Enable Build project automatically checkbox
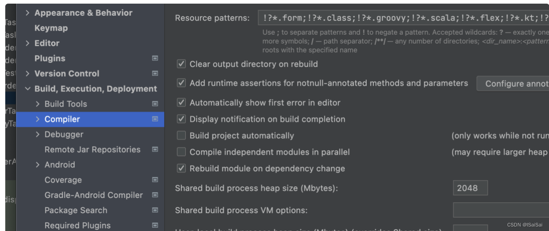Screen dimensions: 549x231 pyautogui.click(x=182, y=135)
